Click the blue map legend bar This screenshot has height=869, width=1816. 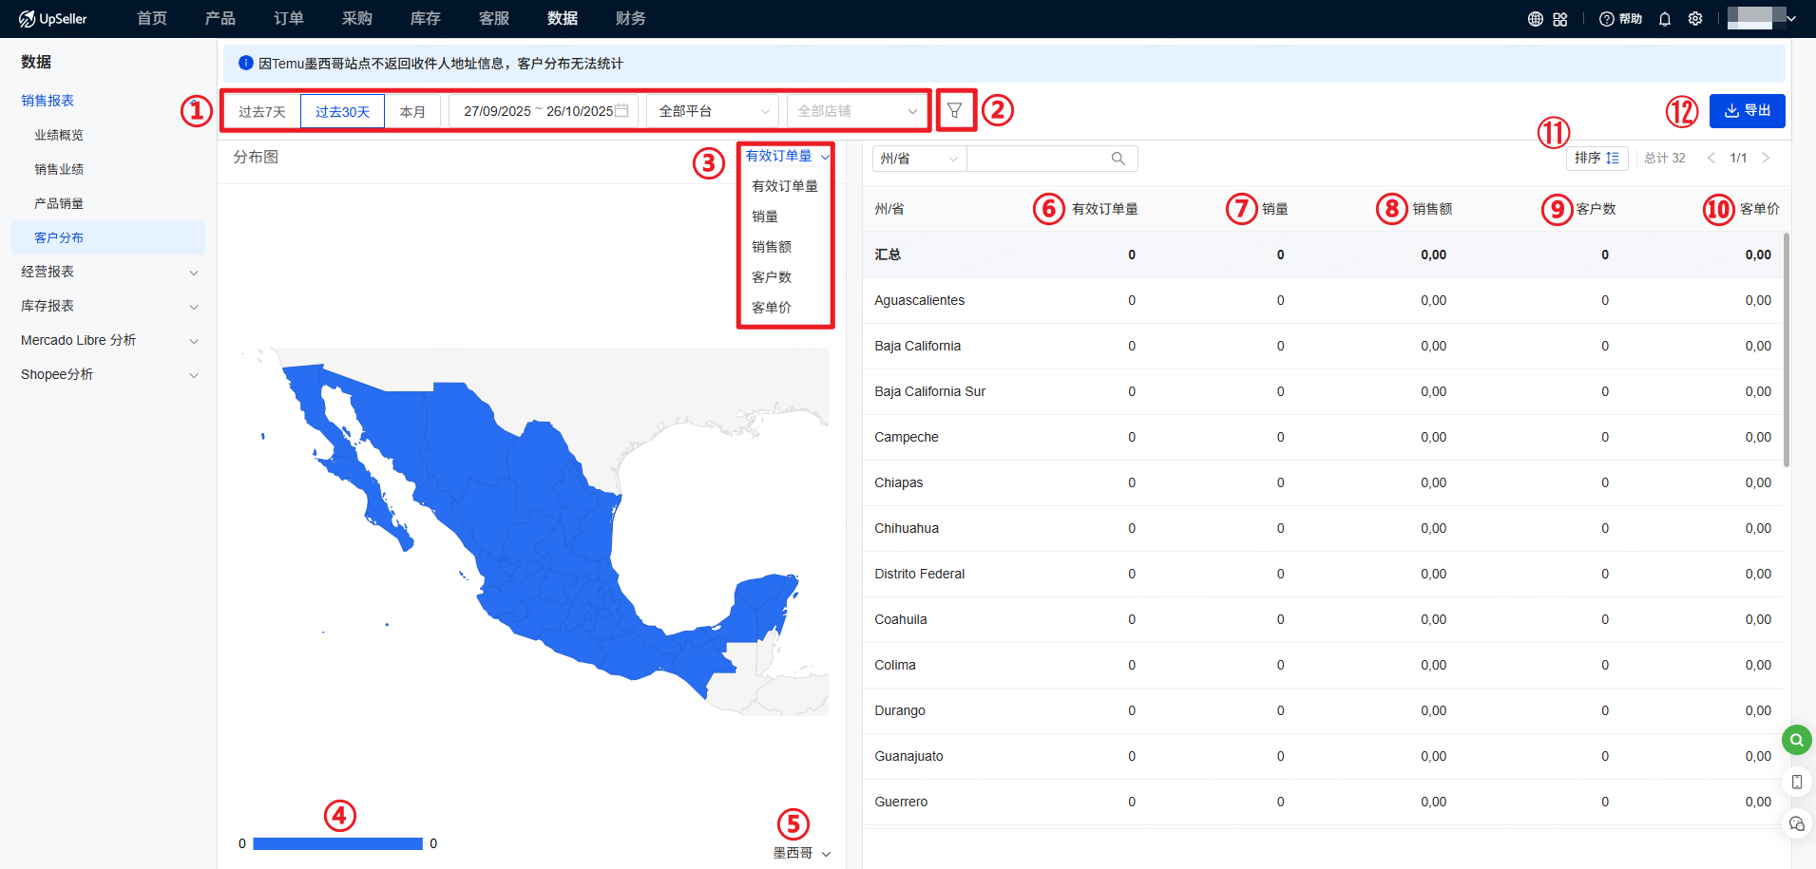click(x=337, y=843)
